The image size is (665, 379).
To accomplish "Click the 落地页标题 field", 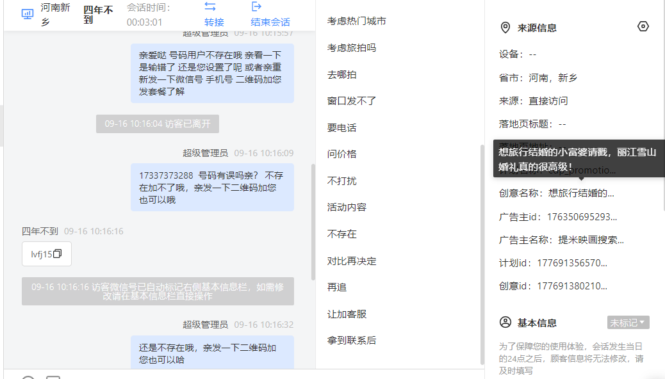I will pyautogui.click(x=532, y=124).
